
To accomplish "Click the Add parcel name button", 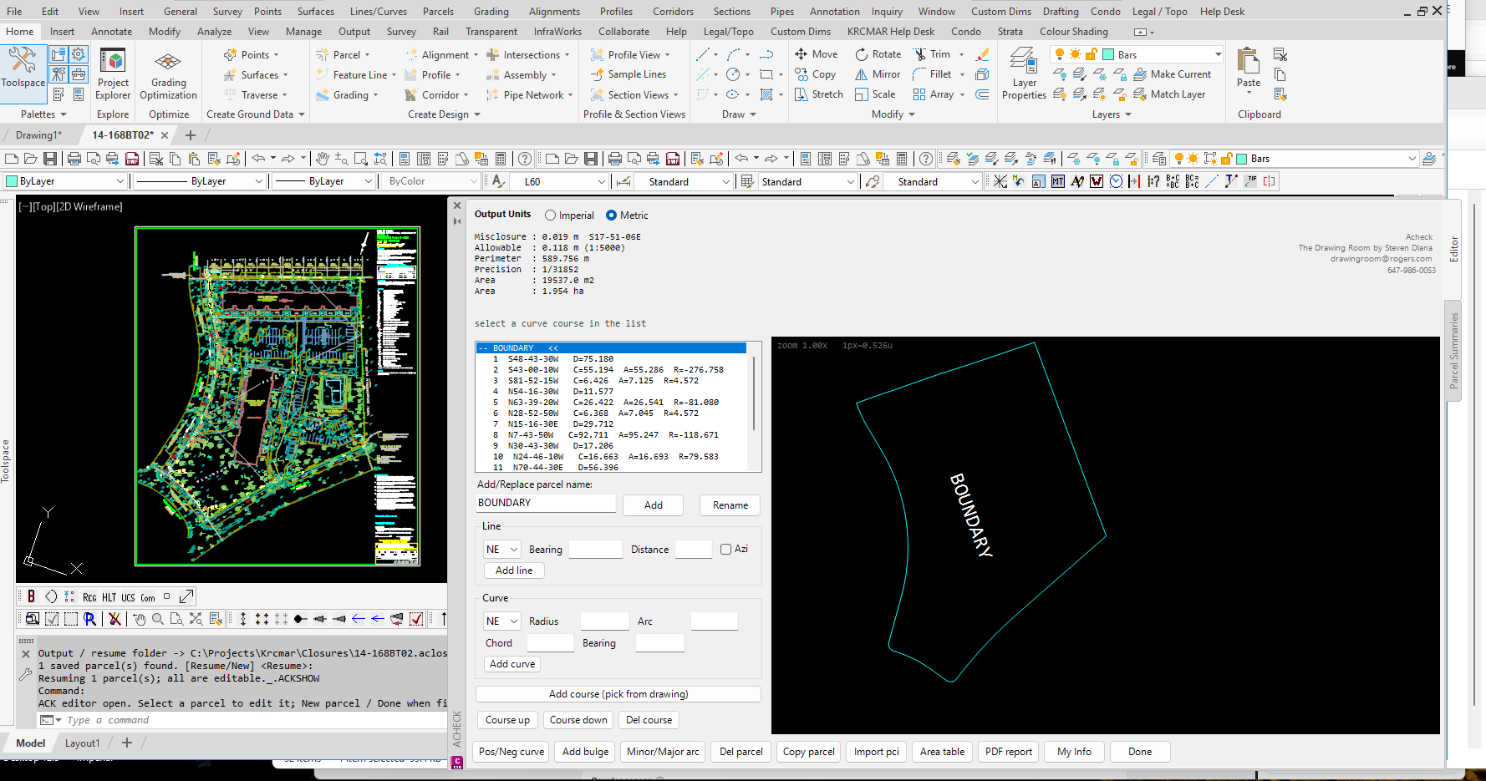I will pos(653,505).
